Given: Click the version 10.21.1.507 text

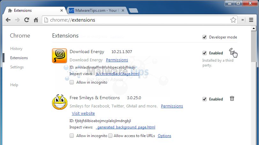Looking at the screenshot, I should 122,52.
